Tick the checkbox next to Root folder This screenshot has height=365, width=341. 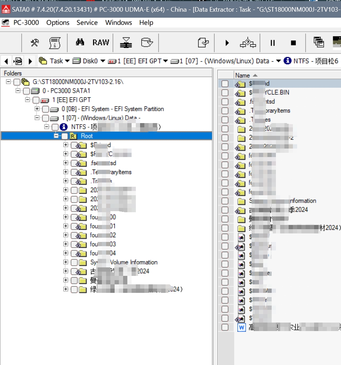coord(65,136)
